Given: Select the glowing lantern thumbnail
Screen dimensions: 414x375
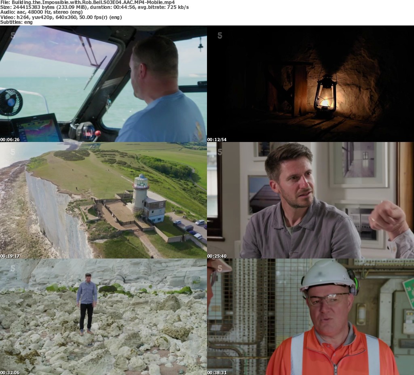Looking at the screenshot, I should (x=310, y=84).
